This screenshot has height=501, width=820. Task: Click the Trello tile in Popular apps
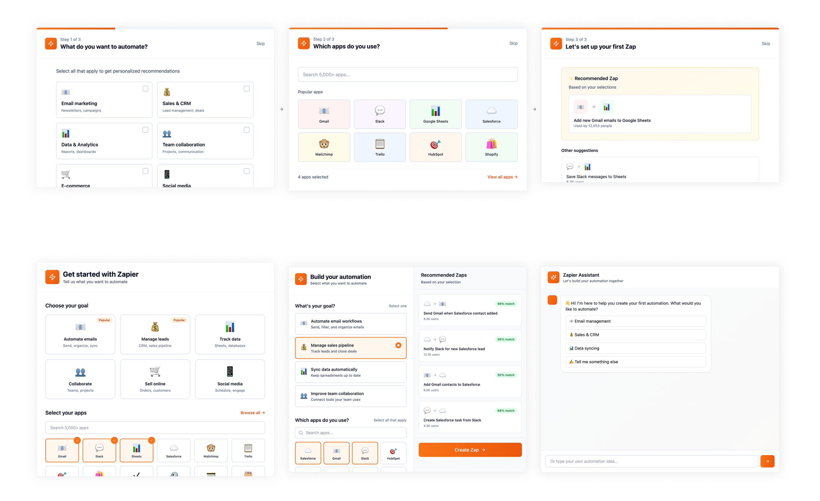click(x=380, y=147)
